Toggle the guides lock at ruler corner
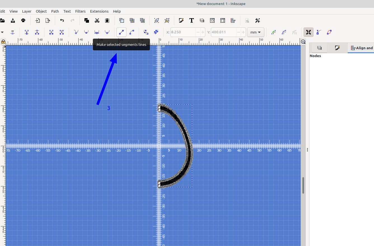 [3, 42]
